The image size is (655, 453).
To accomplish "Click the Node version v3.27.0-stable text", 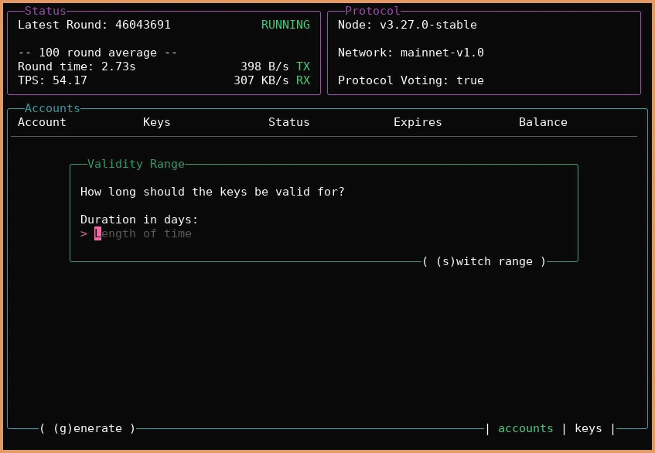I will [x=406, y=24].
